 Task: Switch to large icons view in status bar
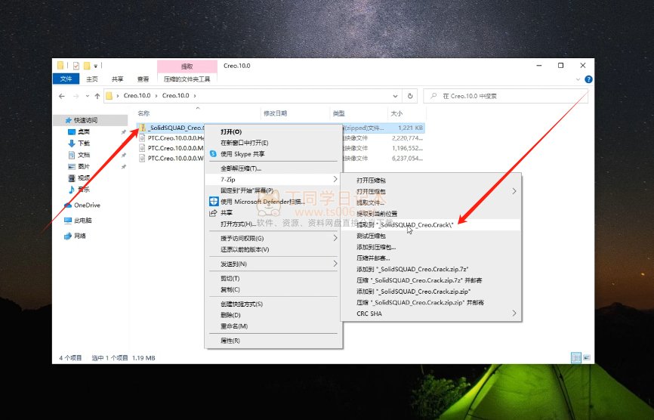point(587,358)
